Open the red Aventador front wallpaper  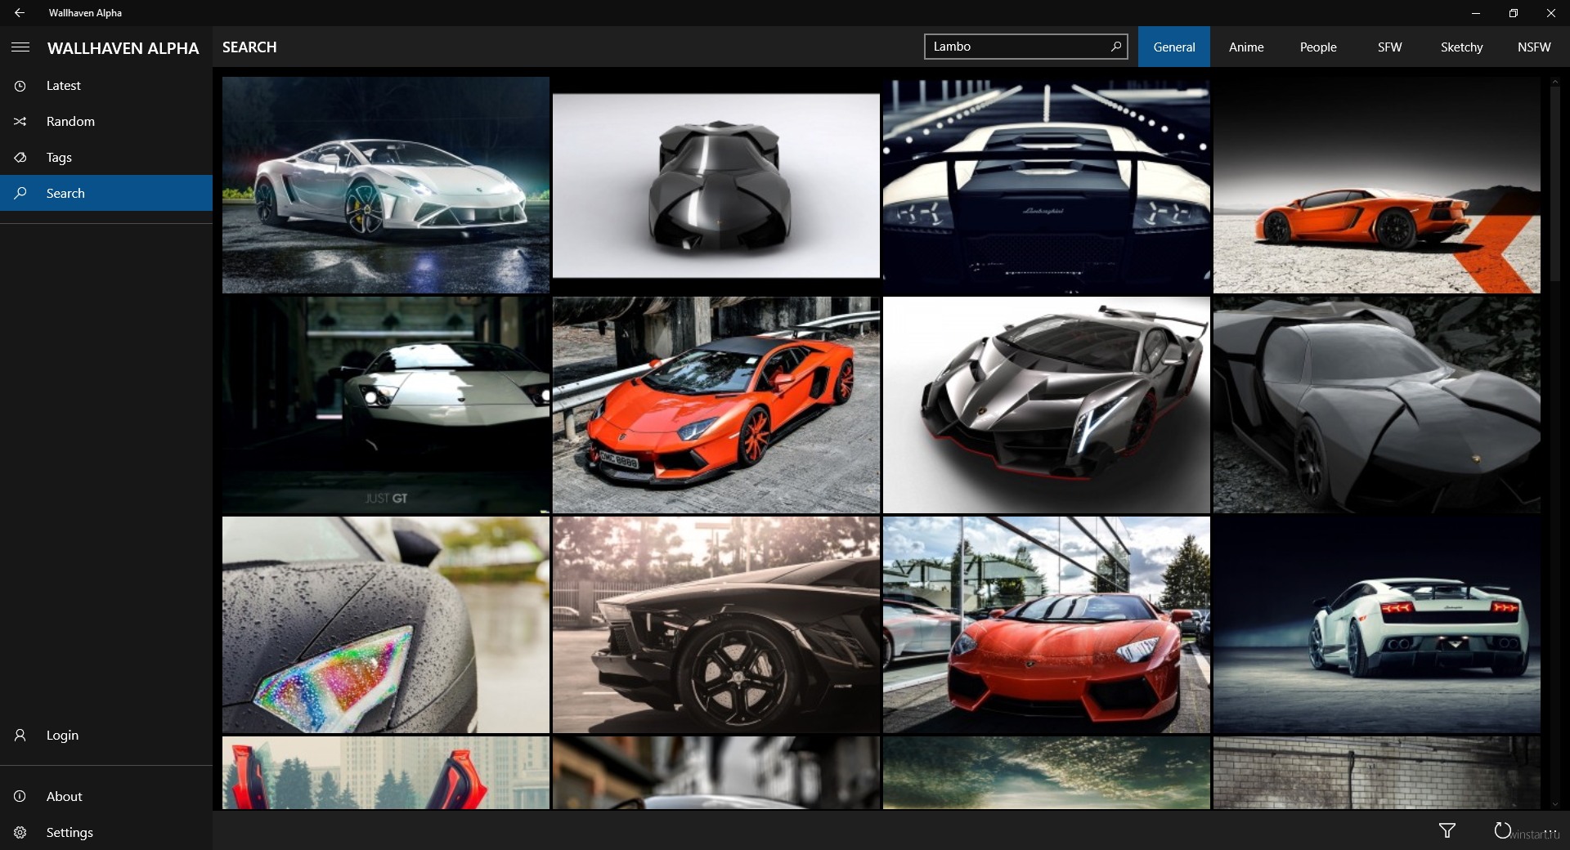[1047, 624]
